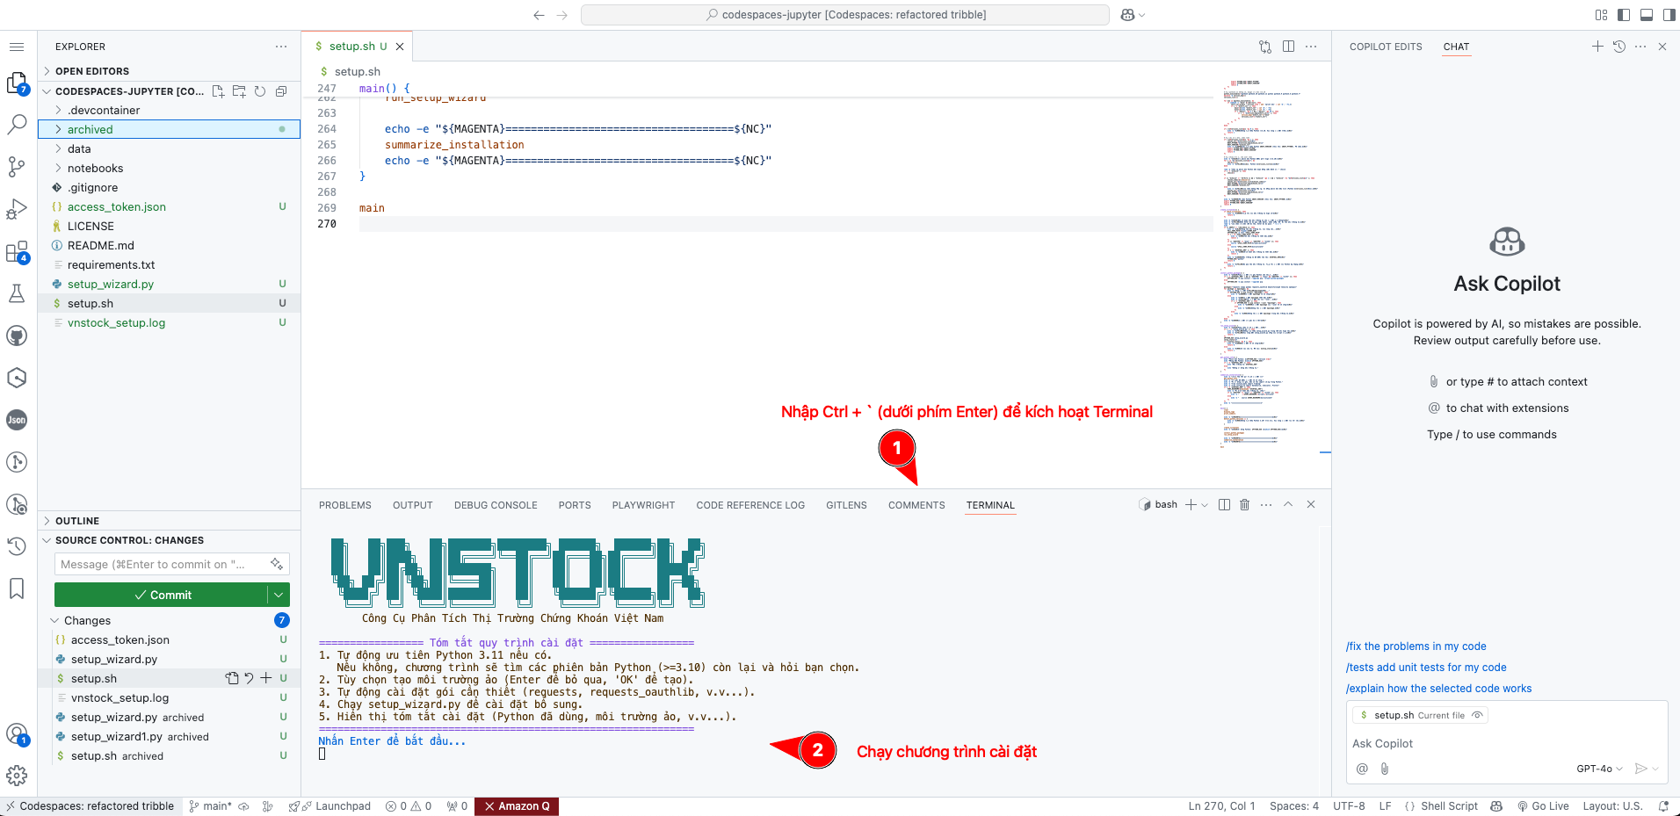
Task: Switch to the Debug Console tab
Action: click(x=496, y=505)
